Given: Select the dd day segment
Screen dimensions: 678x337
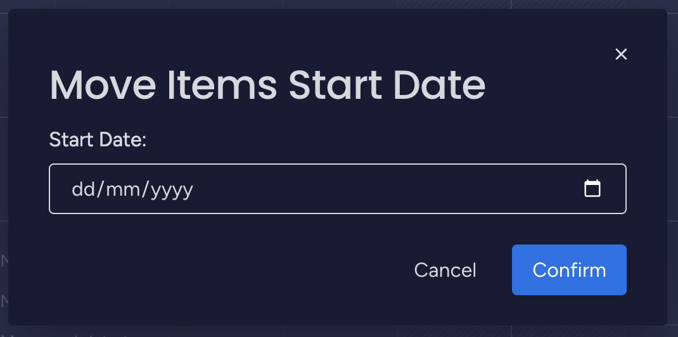Looking at the screenshot, I should (x=83, y=189).
